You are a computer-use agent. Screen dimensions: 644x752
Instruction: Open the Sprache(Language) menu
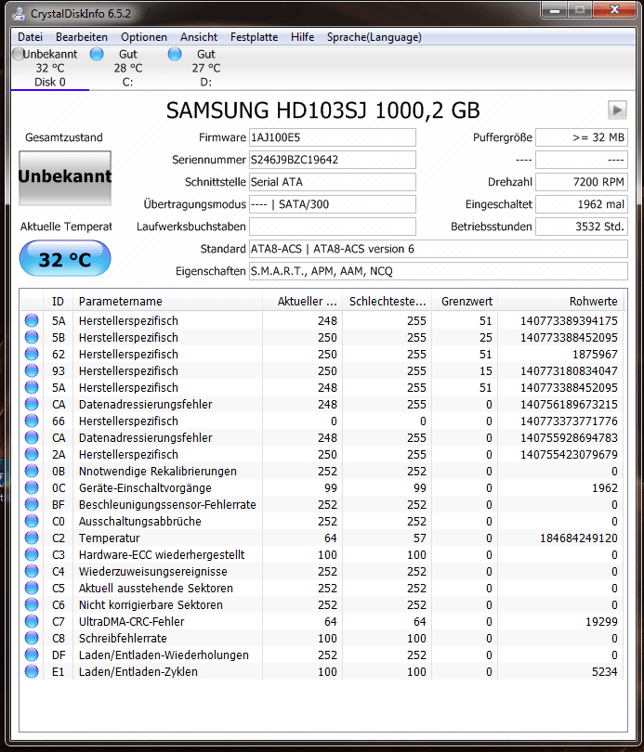(374, 37)
